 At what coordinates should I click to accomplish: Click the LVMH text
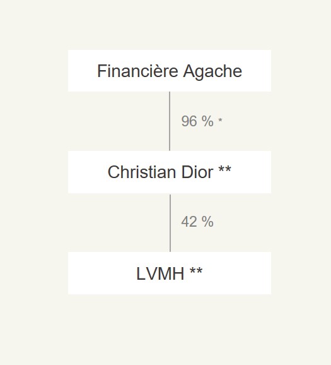coord(160,273)
